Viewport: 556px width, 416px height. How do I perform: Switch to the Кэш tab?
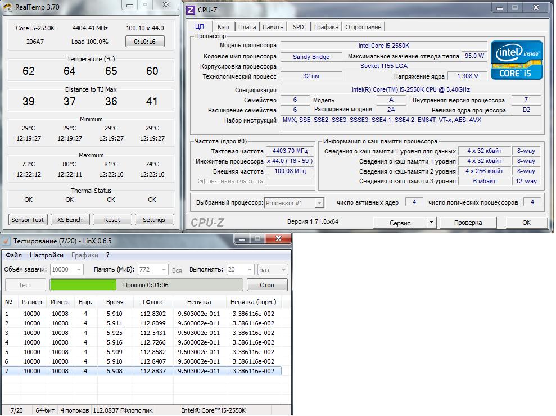pyautogui.click(x=223, y=27)
